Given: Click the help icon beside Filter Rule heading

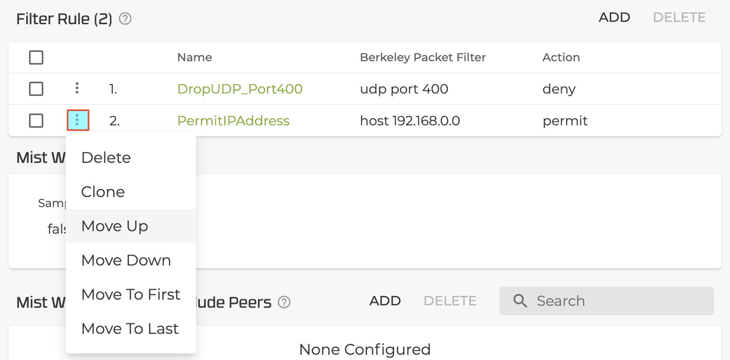Looking at the screenshot, I should coord(125,19).
